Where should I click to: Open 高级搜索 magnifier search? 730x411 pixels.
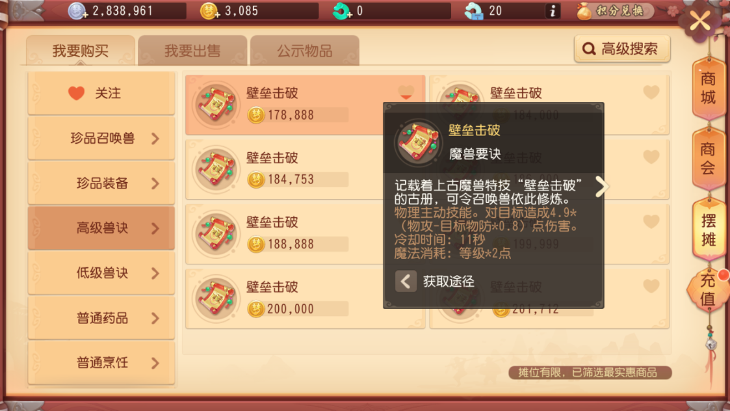pos(622,49)
